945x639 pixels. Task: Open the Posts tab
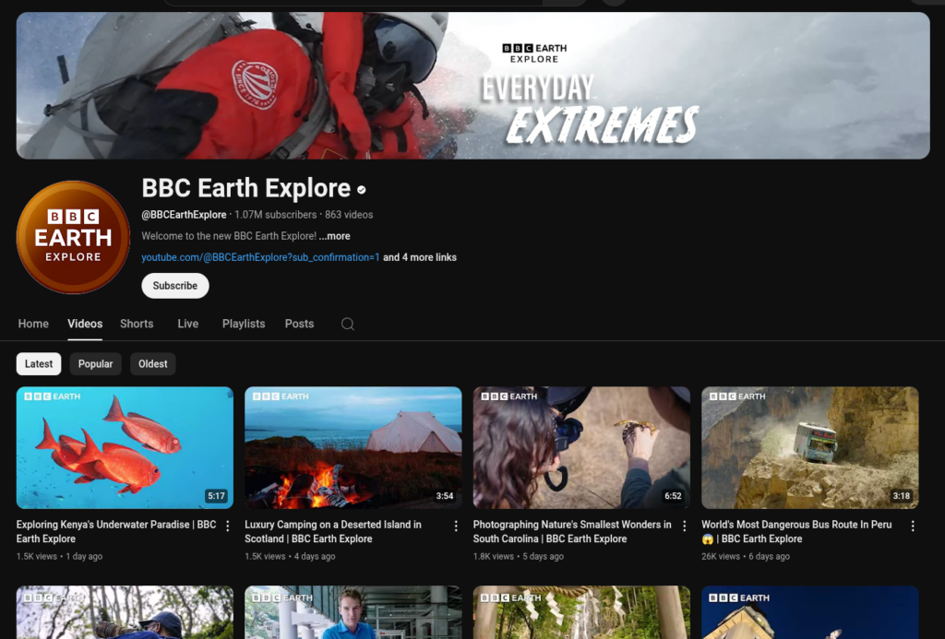(x=300, y=324)
